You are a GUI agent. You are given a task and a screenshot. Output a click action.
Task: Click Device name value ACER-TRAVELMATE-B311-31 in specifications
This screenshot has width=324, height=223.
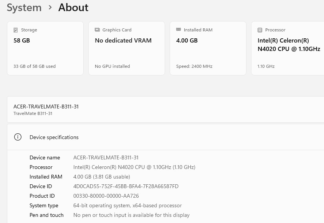pyautogui.click(x=106, y=157)
